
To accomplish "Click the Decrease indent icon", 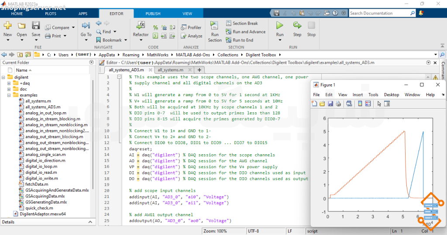I will pos(172,36).
